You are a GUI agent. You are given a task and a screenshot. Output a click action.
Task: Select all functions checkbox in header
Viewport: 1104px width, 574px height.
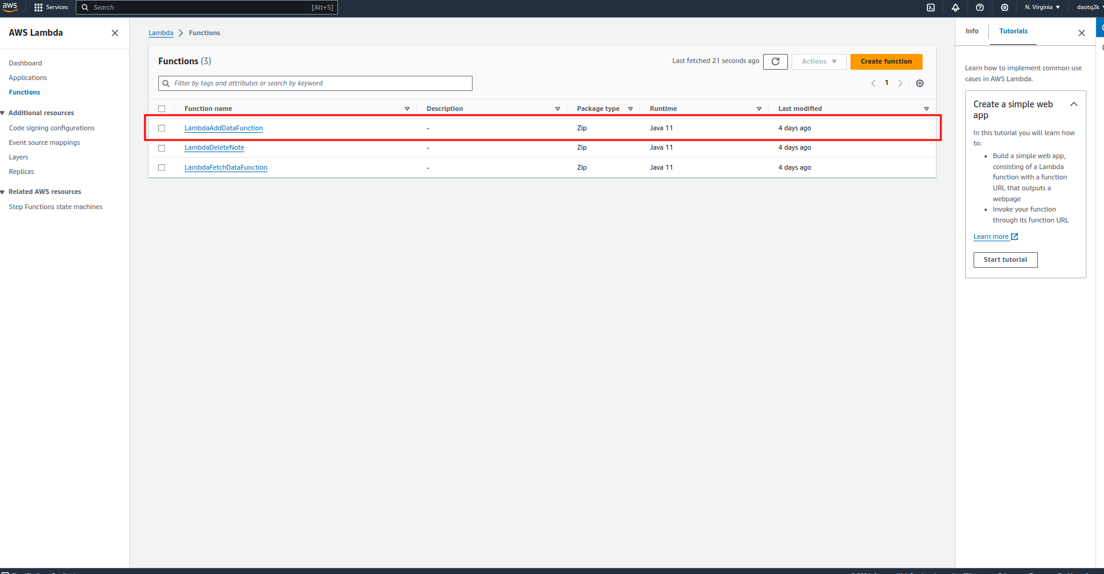tap(161, 108)
